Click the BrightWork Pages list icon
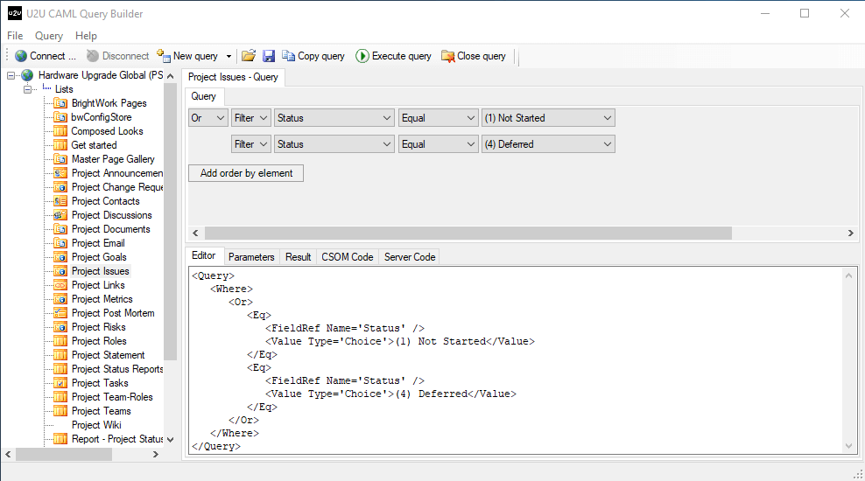This screenshot has height=481, width=865. click(x=60, y=103)
